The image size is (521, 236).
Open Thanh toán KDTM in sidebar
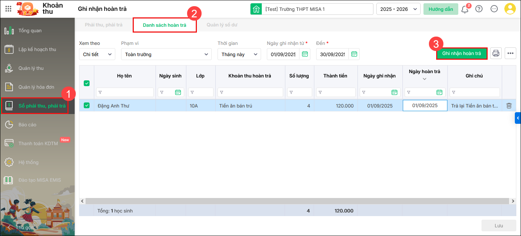click(37, 143)
